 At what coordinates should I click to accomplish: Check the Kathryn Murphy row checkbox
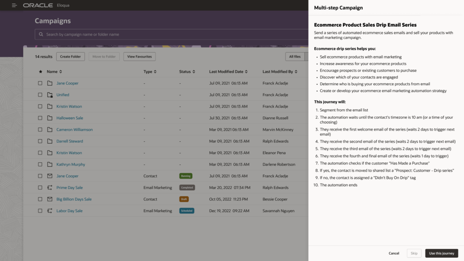click(40, 164)
